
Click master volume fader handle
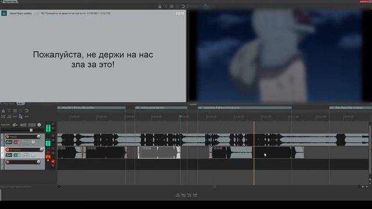pyautogui.click(x=31, y=130)
